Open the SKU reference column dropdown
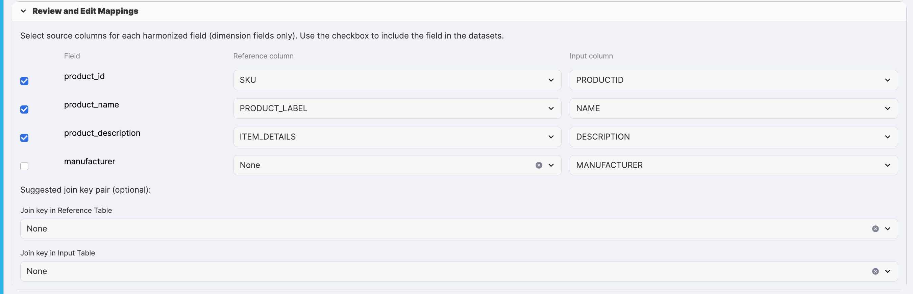 (397, 80)
